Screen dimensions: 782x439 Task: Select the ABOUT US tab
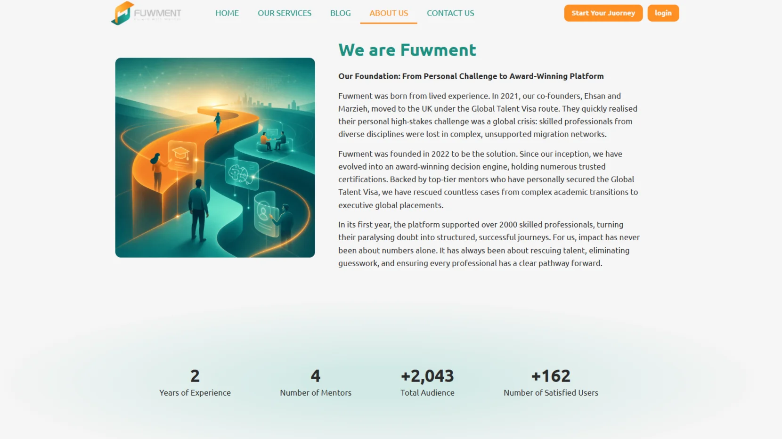(x=389, y=13)
